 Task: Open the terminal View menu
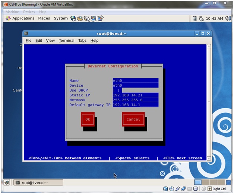click(50, 41)
